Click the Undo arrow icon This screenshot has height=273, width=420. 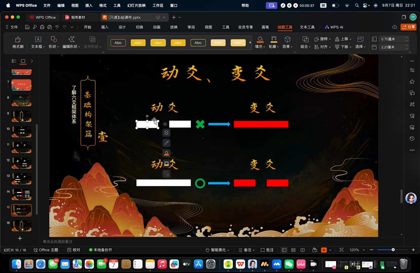click(x=57, y=27)
